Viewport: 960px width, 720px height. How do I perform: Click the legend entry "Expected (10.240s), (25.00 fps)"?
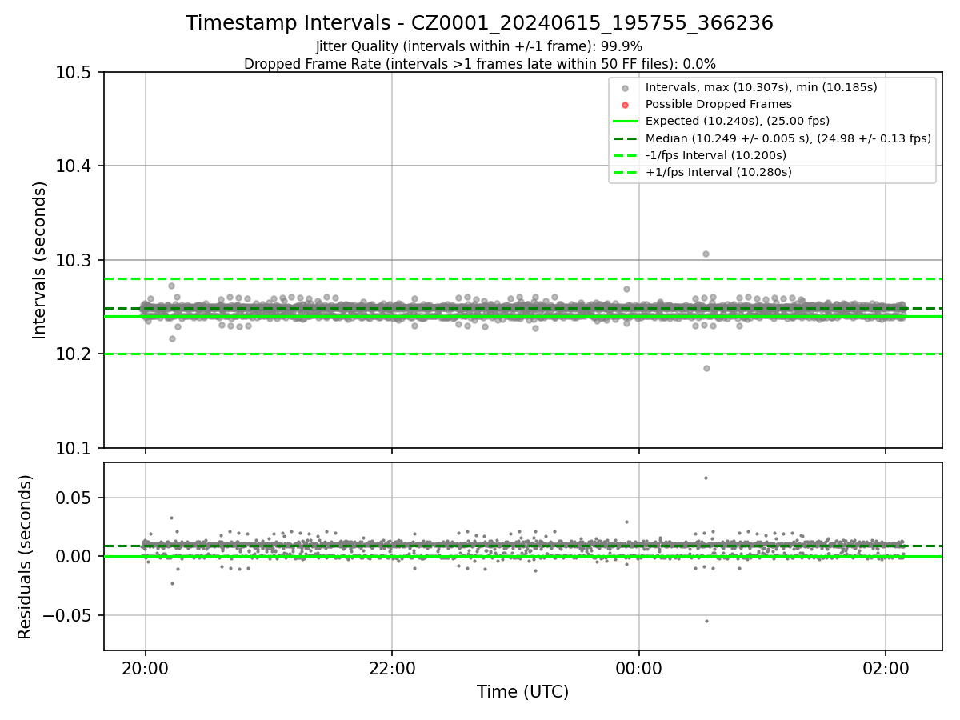pos(738,121)
